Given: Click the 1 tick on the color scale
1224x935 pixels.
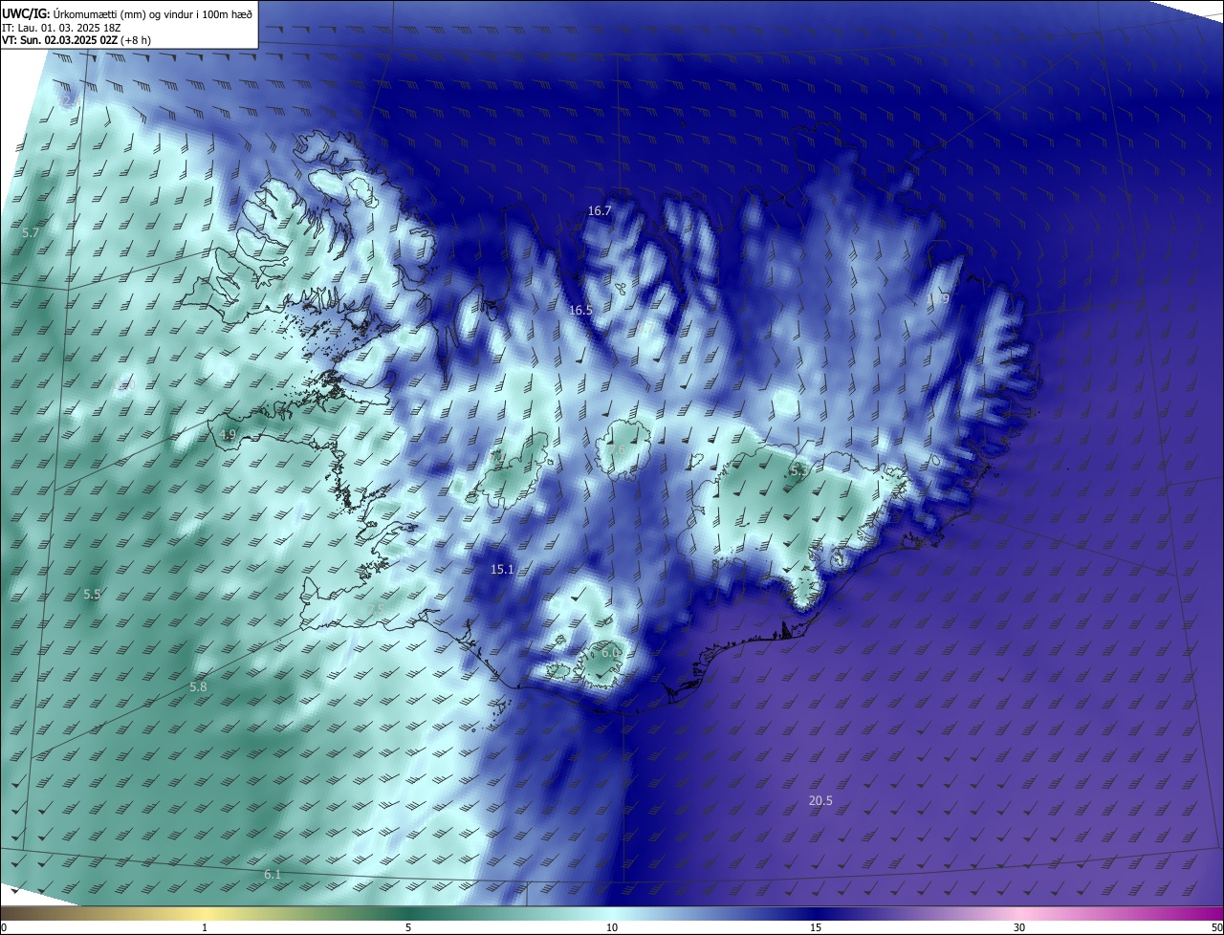Looking at the screenshot, I should [x=205, y=927].
